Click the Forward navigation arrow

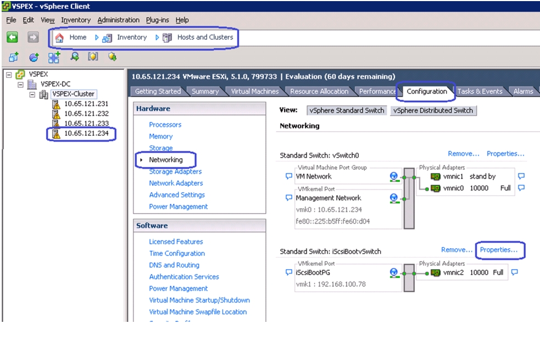click(33, 37)
